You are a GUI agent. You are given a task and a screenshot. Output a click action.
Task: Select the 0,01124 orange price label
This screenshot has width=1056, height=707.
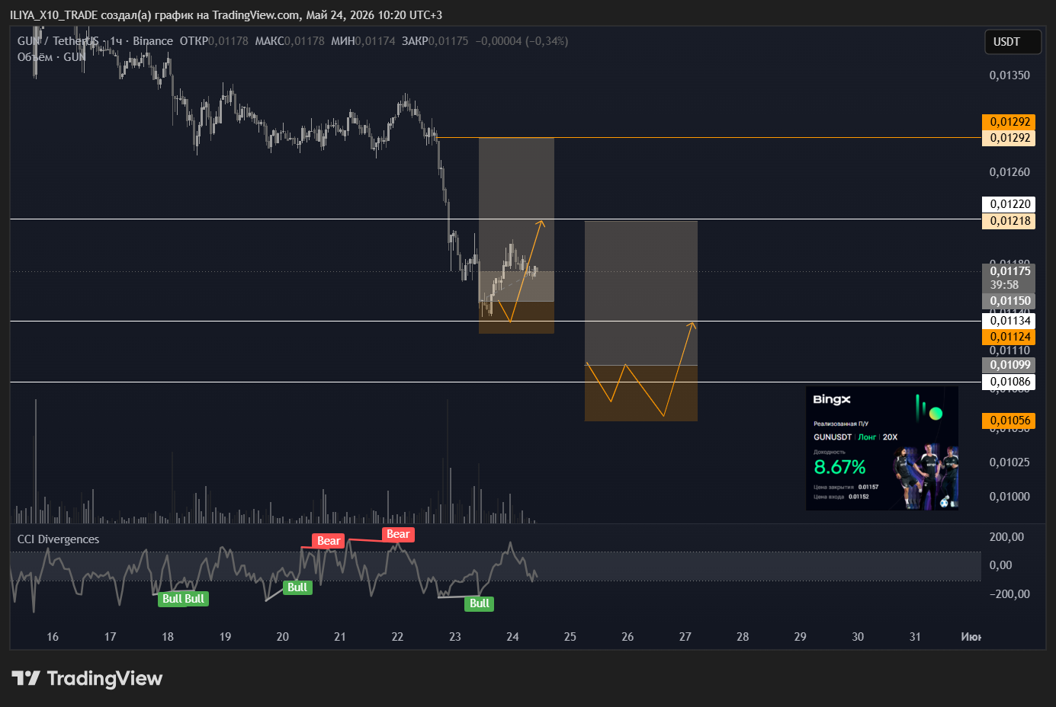(x=1009, y=337)
